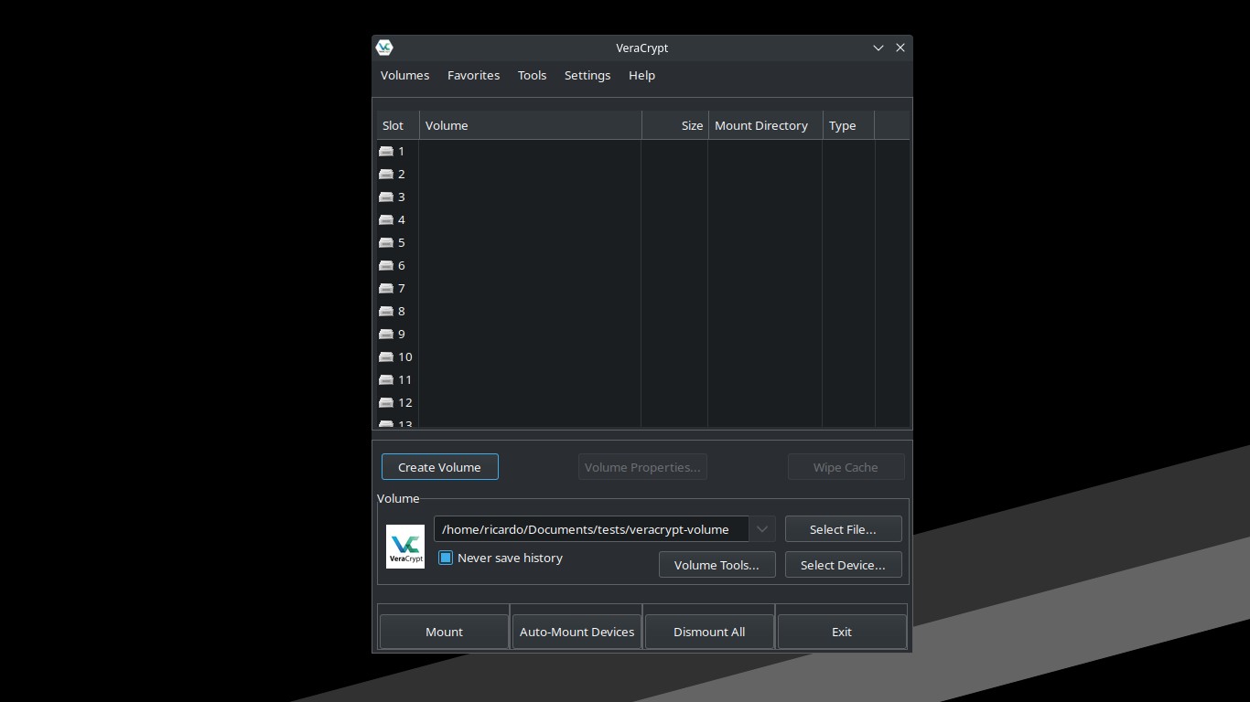Screen dimensions: 1250x702
Task: Open the Volume Tools... button
Action: pos(717,565)
